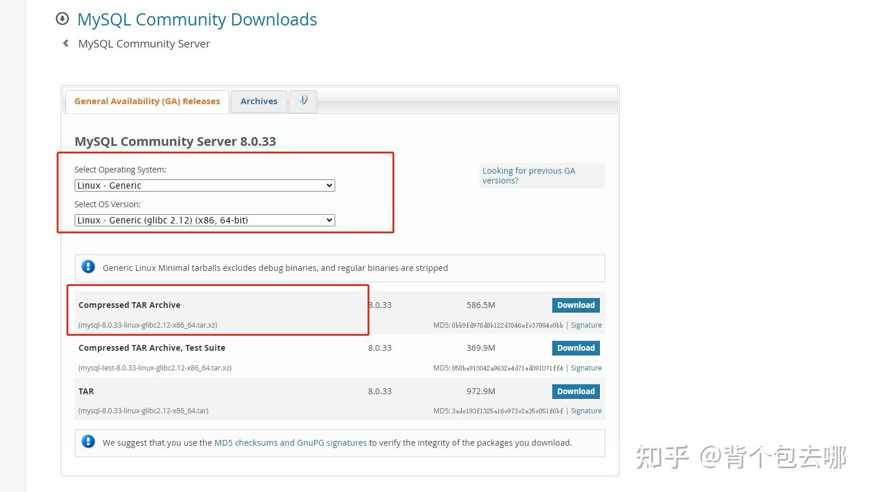869x492 pixels.
Task: Open the Select Operating System dropdown
Action: pos(205,185)
